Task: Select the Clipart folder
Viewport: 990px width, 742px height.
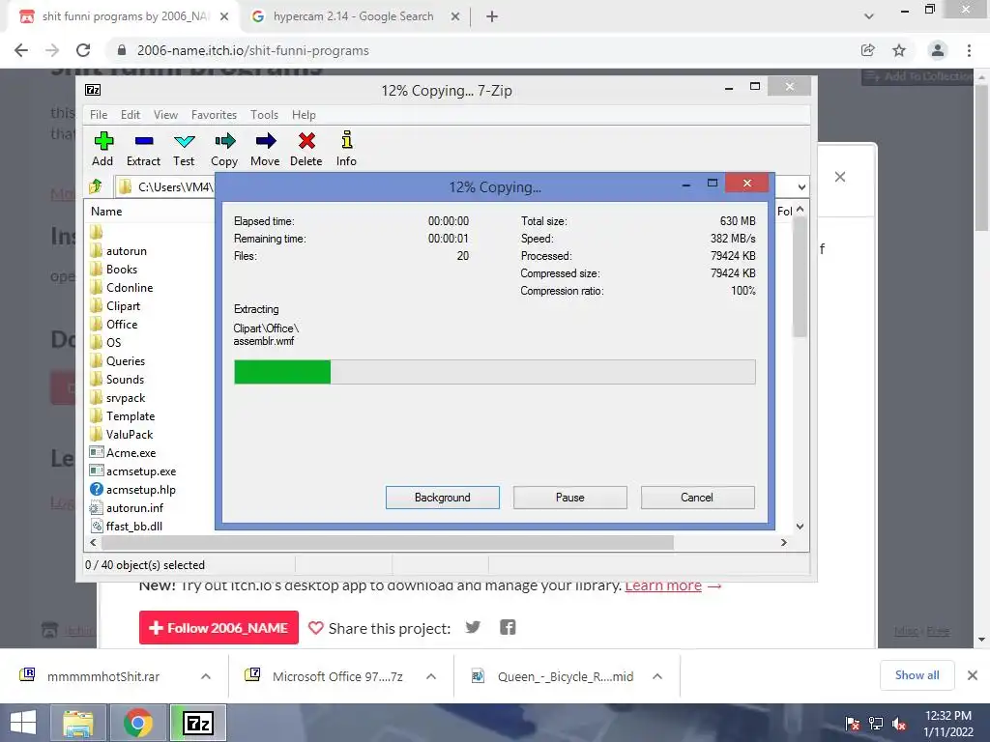Action: tap(115, 306)
